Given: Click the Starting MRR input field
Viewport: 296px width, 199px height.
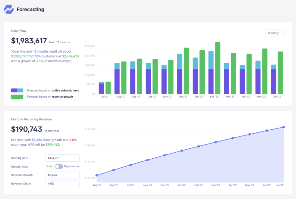Looking at the screenshot, I should tap(62, 158).
